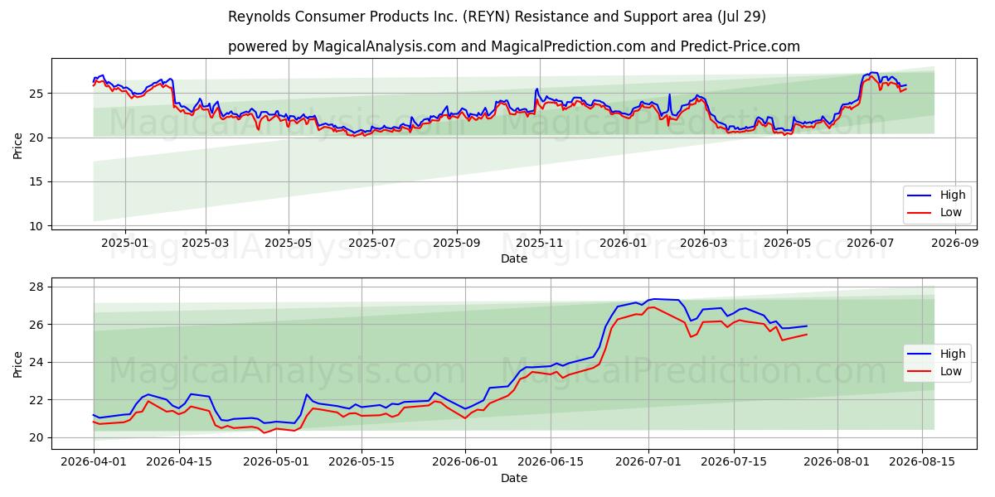Click the '2026-03' tick label on the top x-axis

704,244
